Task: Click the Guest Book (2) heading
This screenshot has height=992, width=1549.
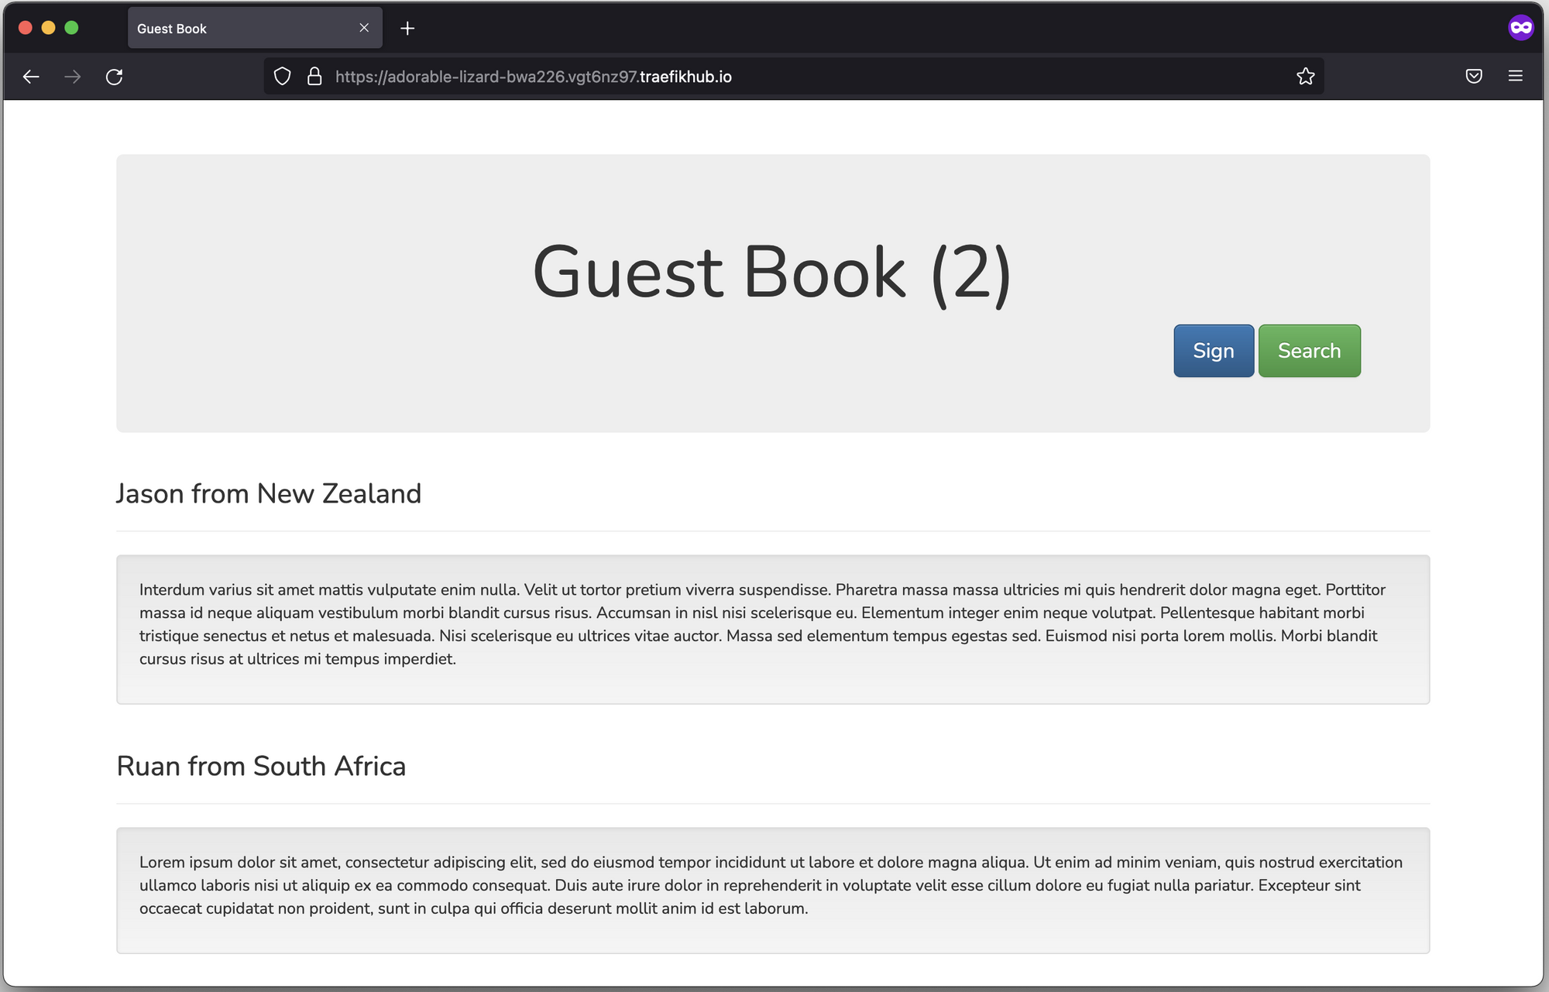Action: [771, 273]
